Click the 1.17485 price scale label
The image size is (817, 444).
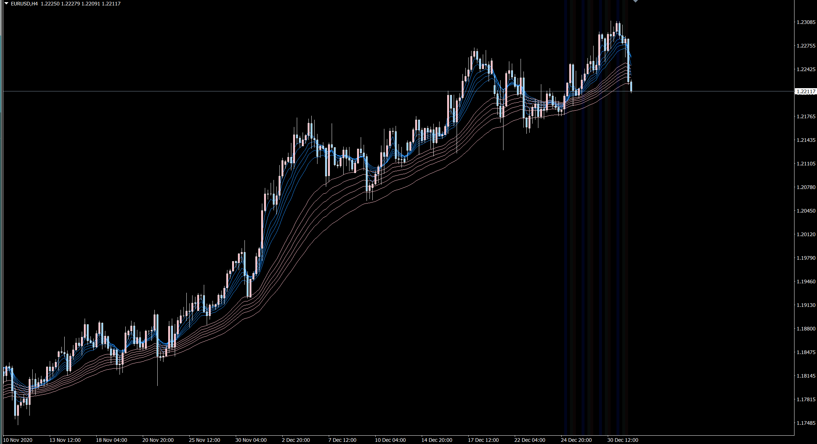[806, 423]
